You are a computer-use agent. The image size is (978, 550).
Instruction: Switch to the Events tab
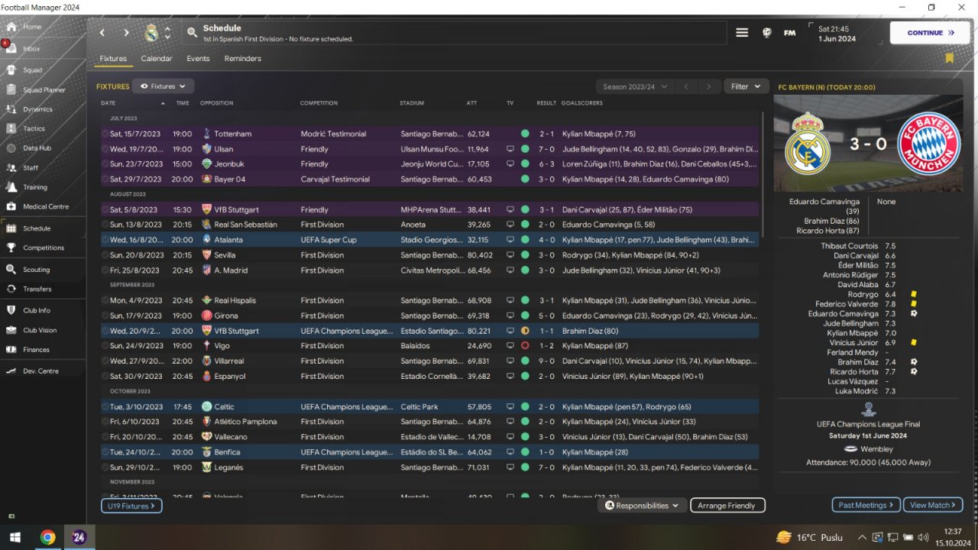pyautogui.click(x=198, y=59)
